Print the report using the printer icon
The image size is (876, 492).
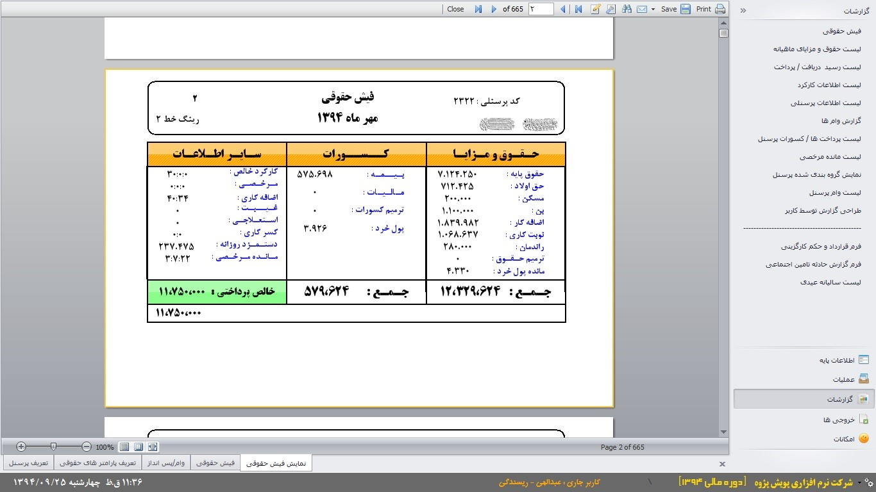pos(720,9)
